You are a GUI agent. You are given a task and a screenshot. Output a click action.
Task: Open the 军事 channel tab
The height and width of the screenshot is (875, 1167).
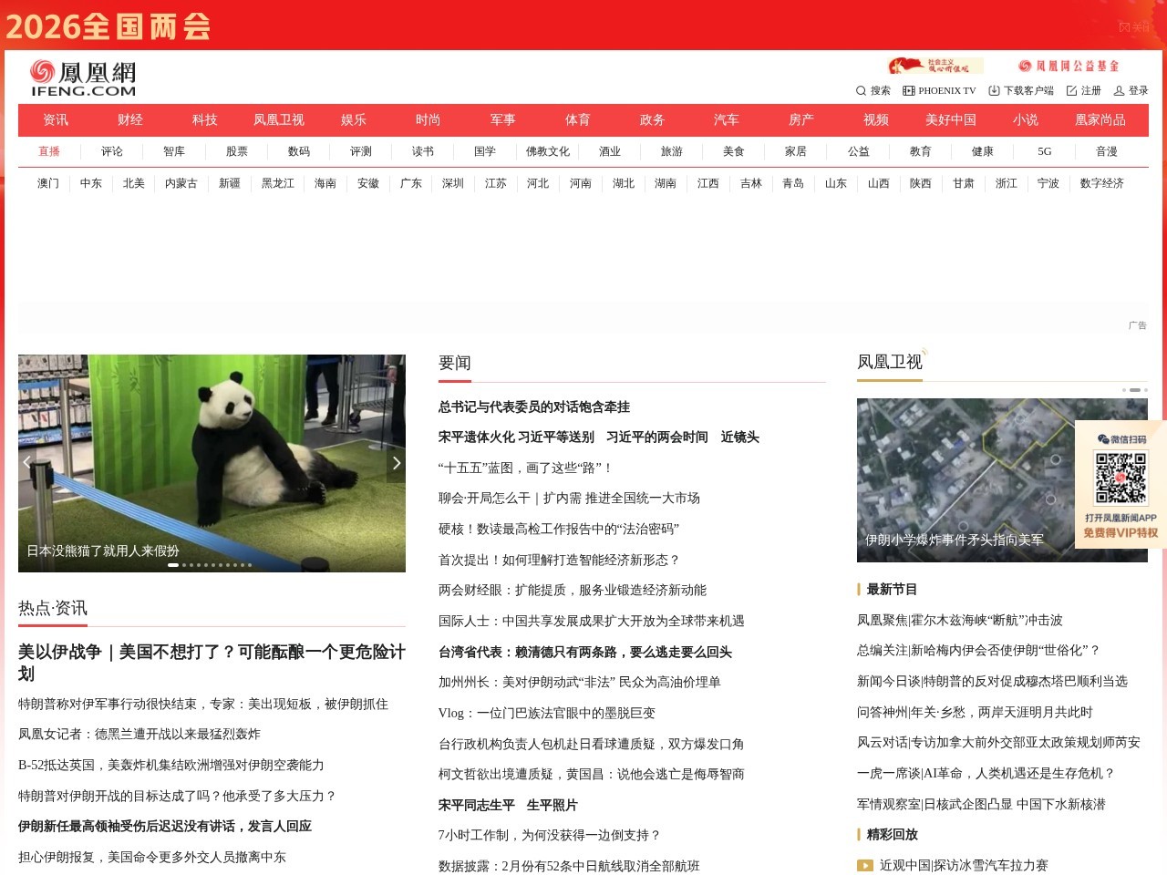(x=502, y=119)
